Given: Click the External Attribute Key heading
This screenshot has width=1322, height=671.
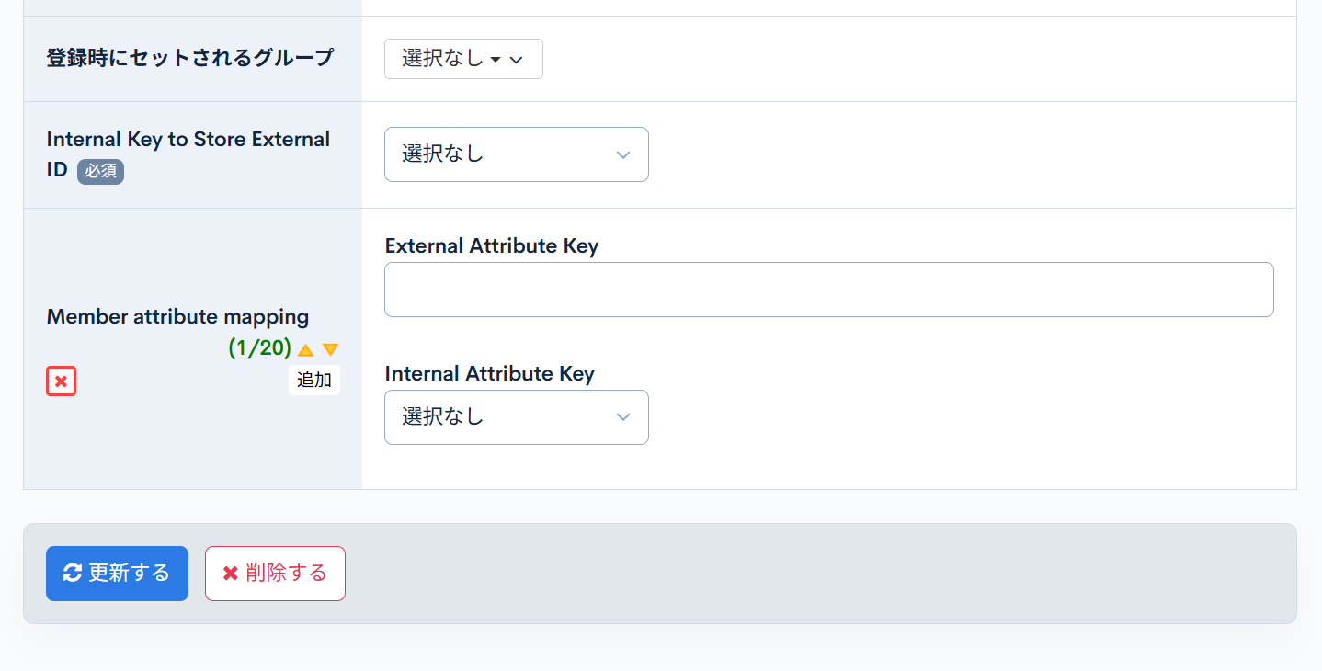Looking at the screenshot, I should [492, 245].
